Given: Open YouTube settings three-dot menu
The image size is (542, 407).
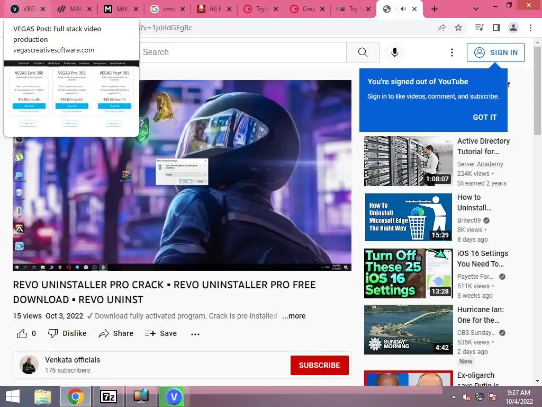Looking at the screenshot, I should tap(452, 52).
